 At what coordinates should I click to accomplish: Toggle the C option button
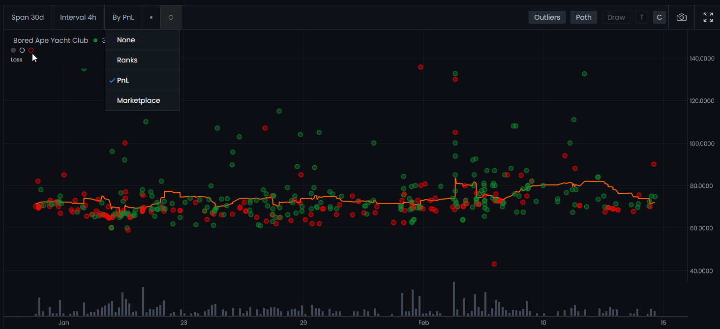point(659,17)
